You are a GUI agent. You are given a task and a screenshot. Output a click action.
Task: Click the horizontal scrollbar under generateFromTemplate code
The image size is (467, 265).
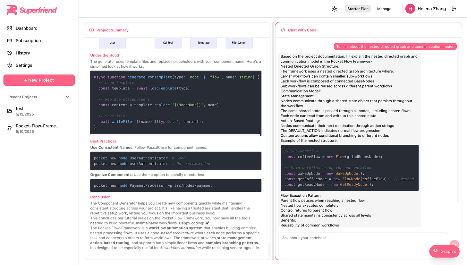pos(175,135)
